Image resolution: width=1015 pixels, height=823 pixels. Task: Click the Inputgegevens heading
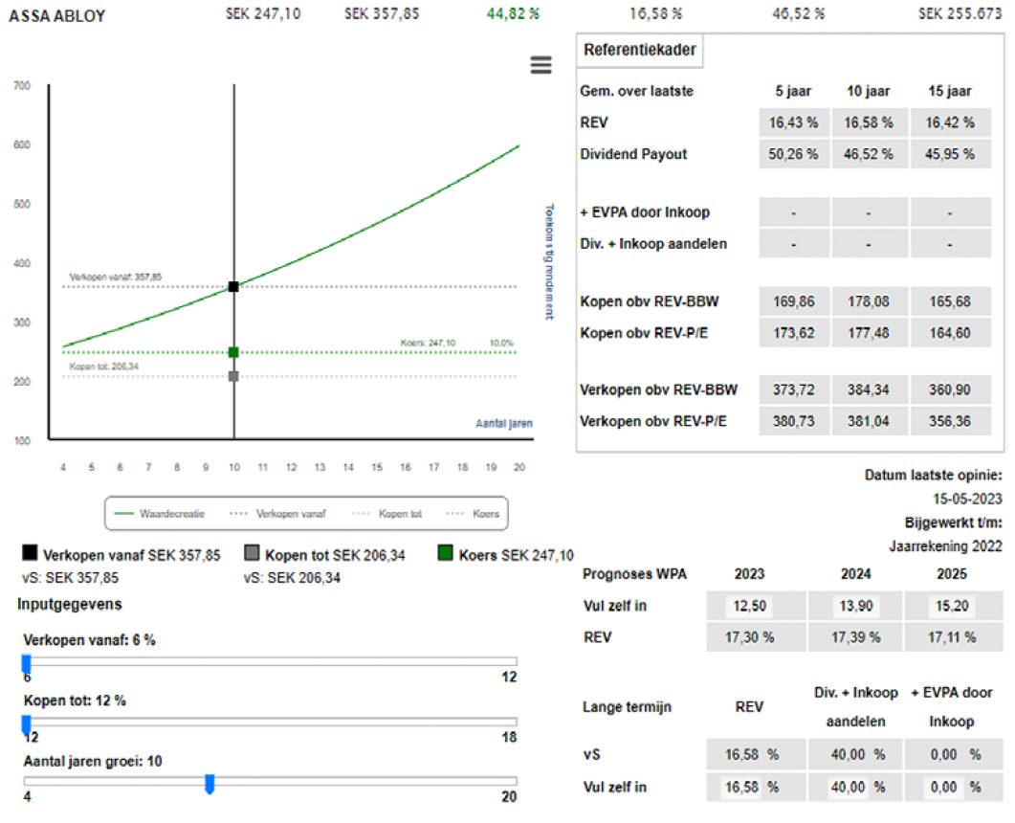[69, 604]
